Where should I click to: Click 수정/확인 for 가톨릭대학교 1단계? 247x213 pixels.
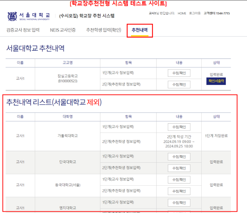(179, 127)
